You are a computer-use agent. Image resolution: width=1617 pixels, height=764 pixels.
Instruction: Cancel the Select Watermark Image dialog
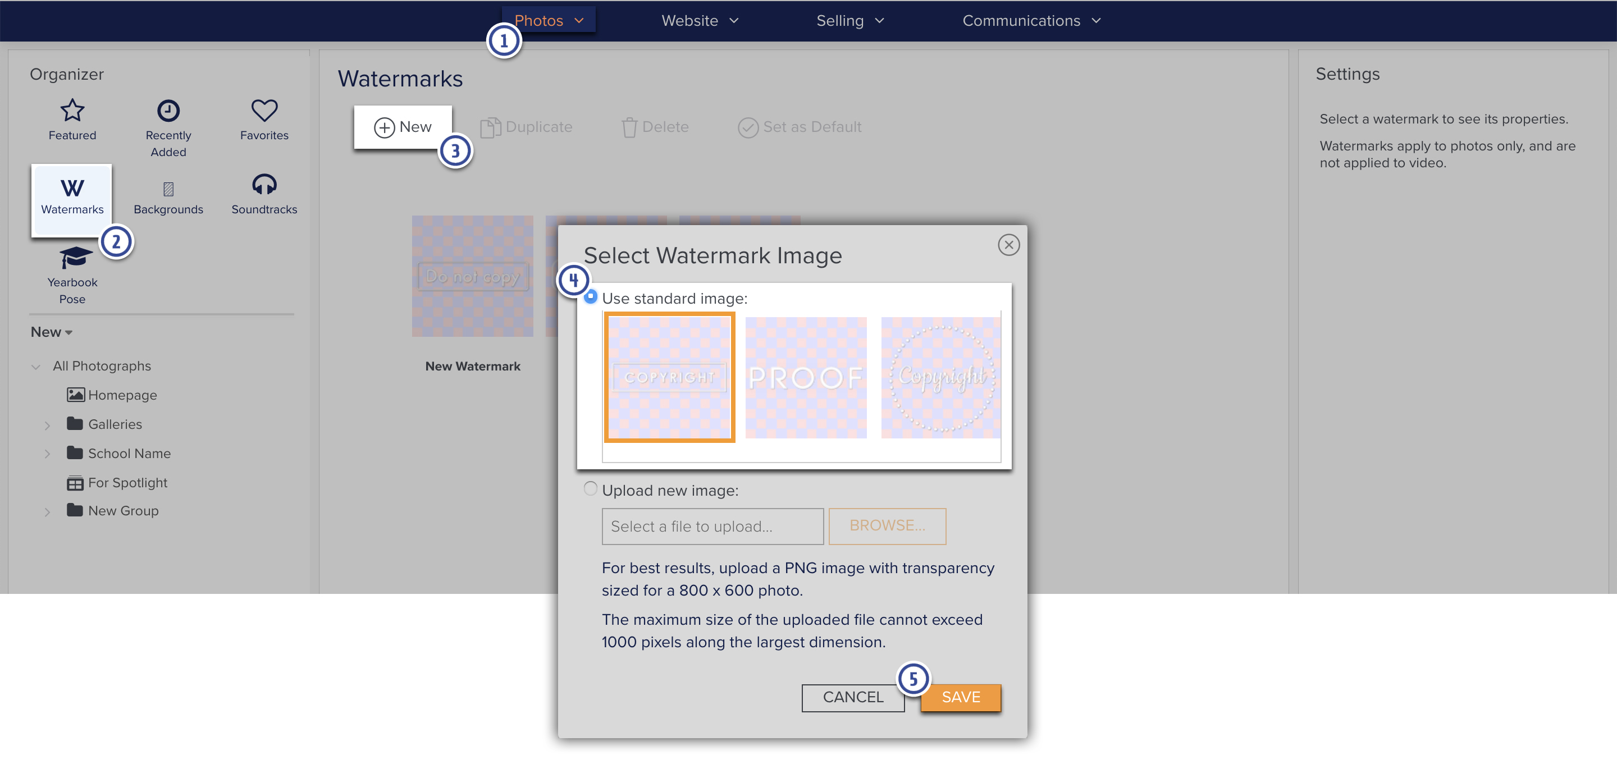pyautogui.click(x=852, y=697)
